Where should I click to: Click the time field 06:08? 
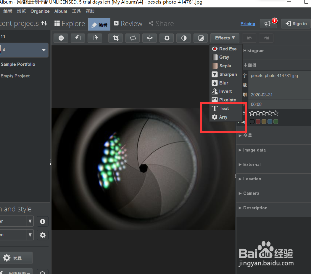tap(280, 104)
